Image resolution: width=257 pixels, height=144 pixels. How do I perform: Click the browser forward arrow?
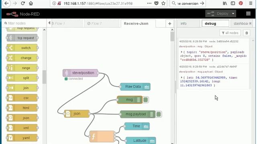click(15, 4)
